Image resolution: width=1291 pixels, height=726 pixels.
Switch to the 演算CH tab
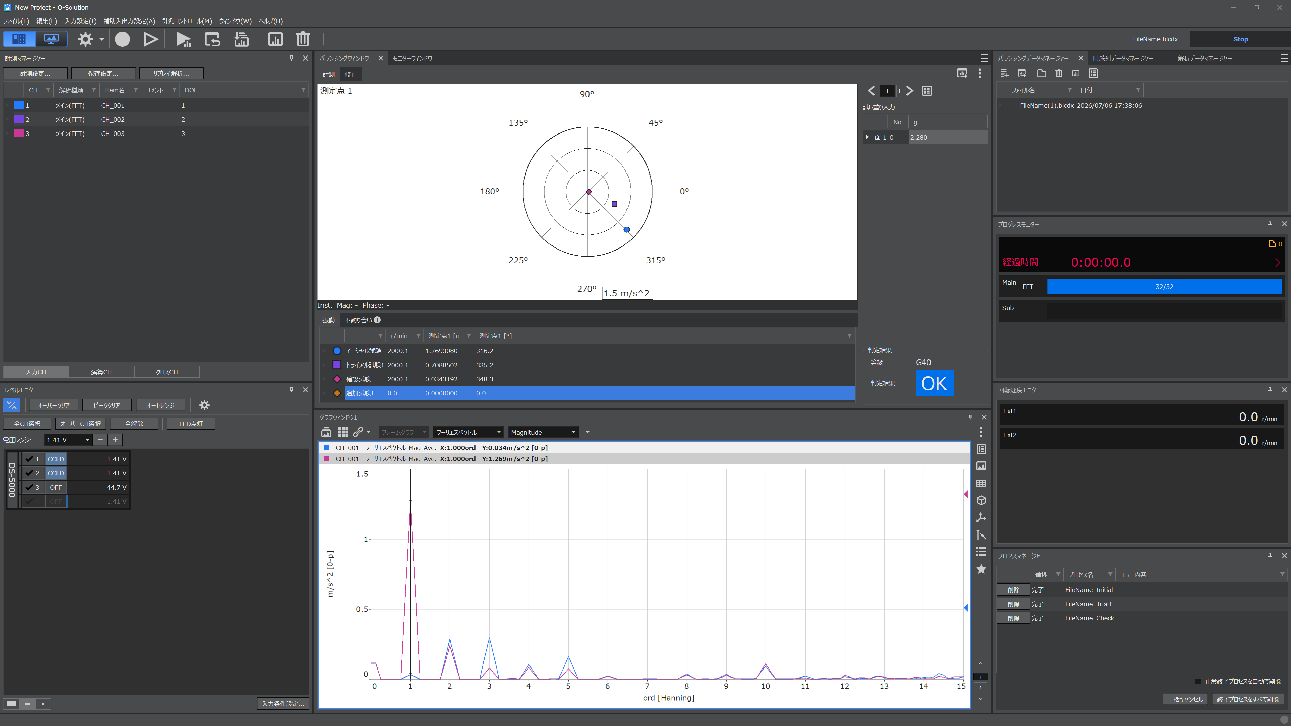[101, 372]
